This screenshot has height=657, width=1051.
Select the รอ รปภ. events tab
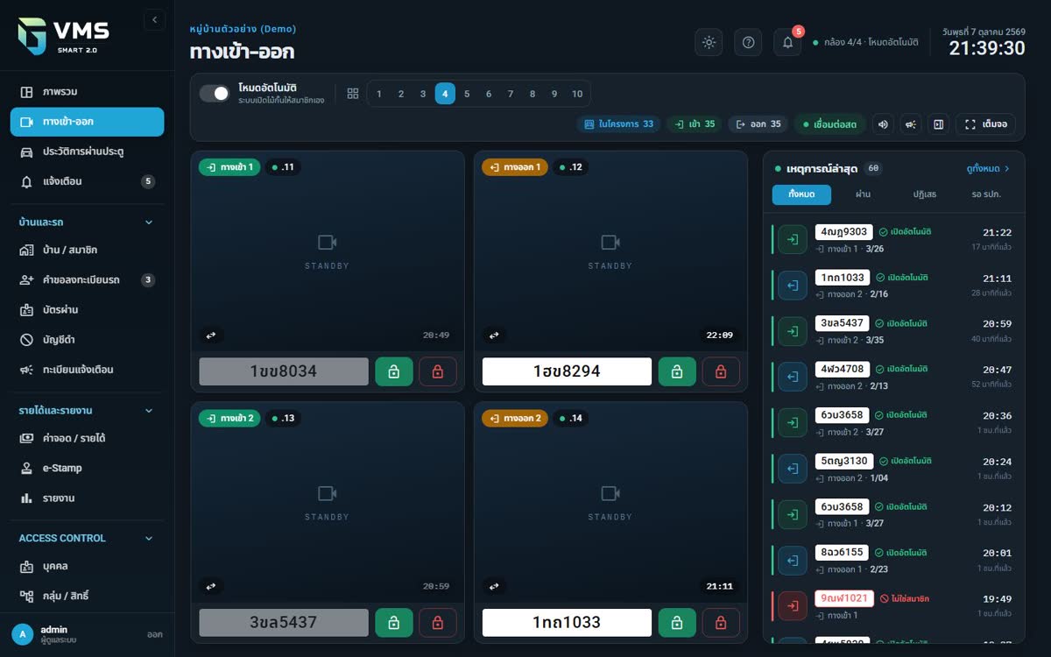tap(986, 194)
